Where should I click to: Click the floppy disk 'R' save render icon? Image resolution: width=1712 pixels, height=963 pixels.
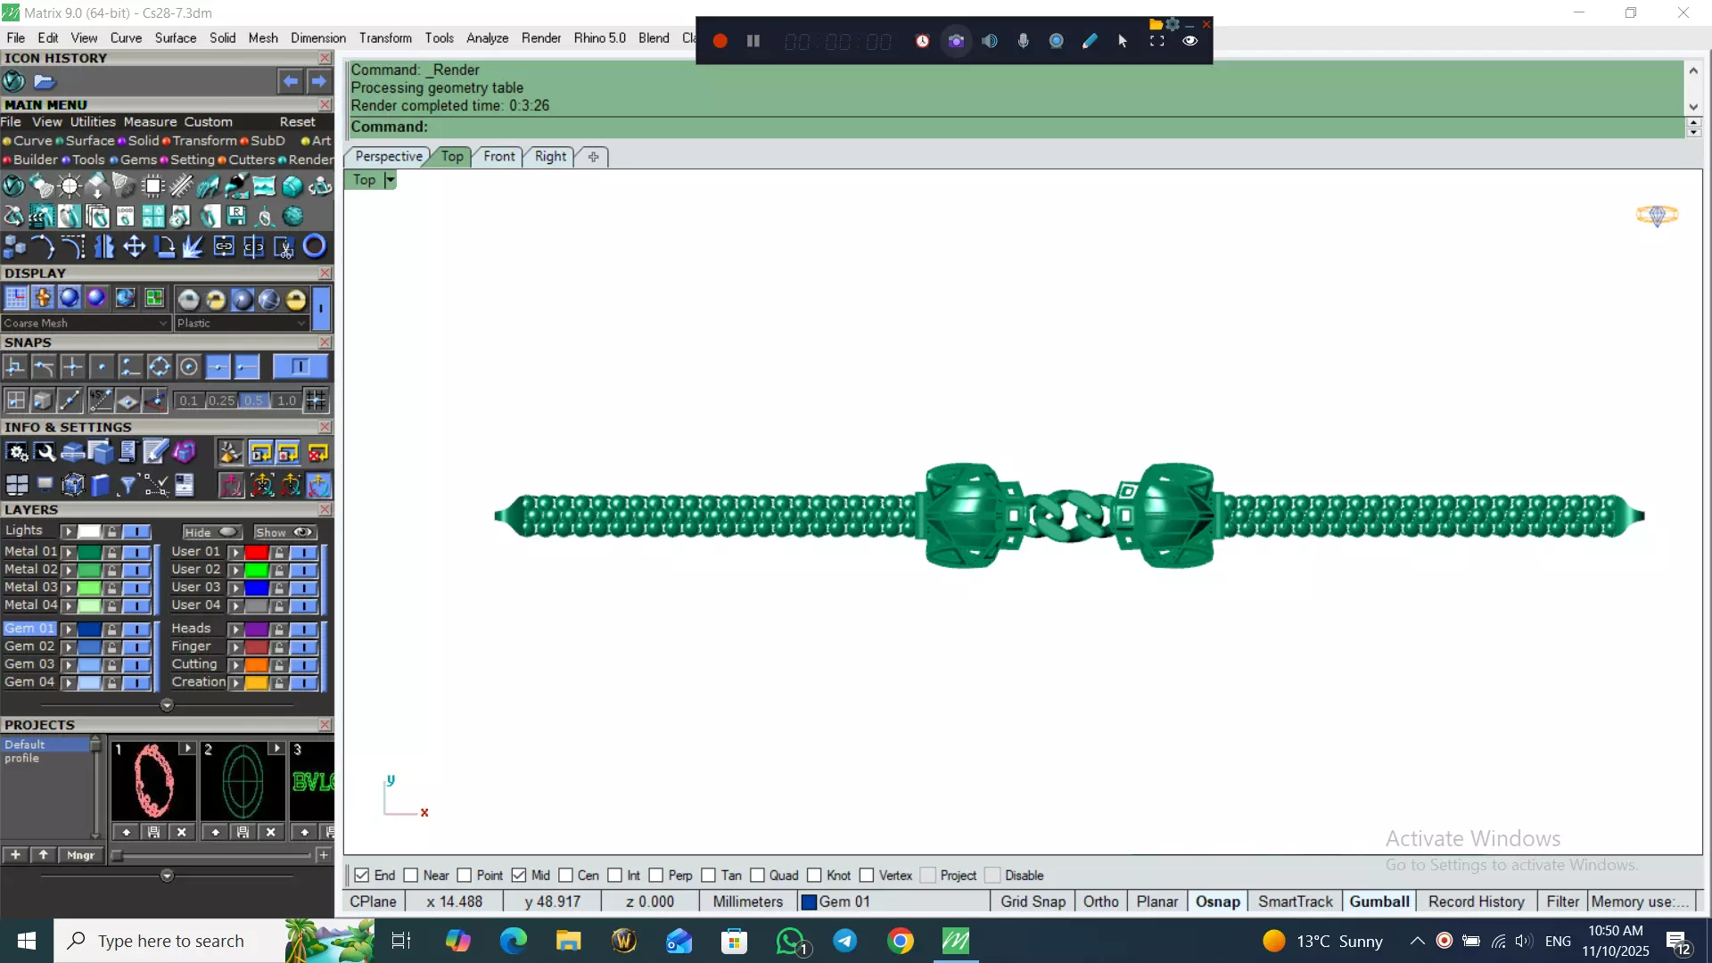236,216
